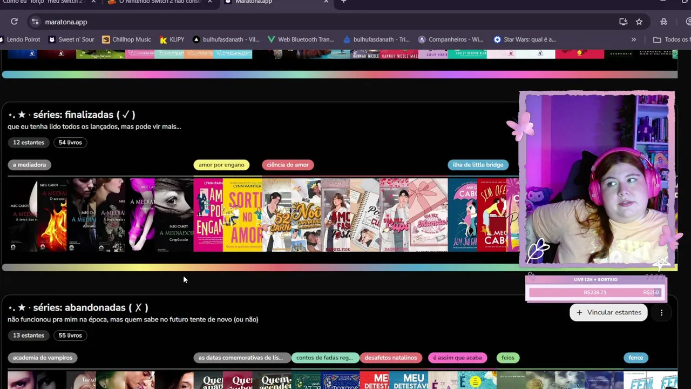The width and height of the screenshot is (691, 389).
Task: Click the 'séries: finalizadas' section heading
Action: point(72,115)
